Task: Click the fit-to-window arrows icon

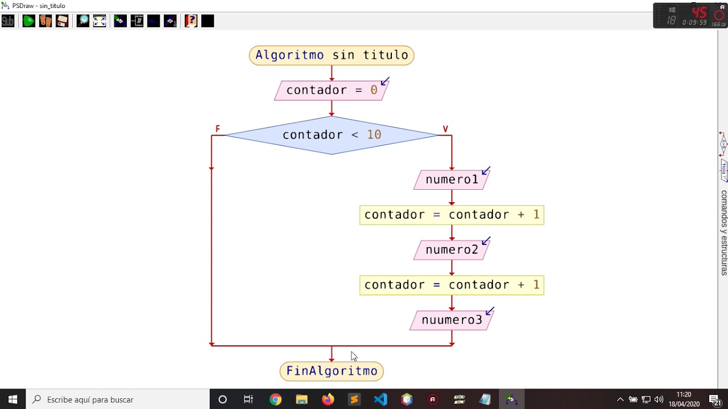Action: 100,21
